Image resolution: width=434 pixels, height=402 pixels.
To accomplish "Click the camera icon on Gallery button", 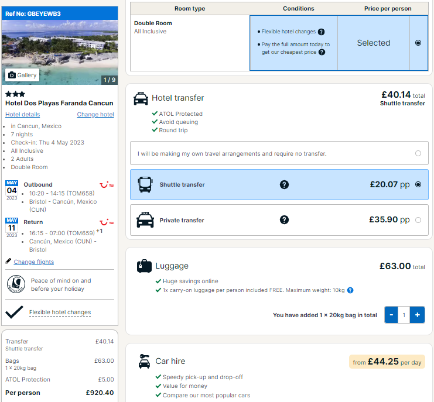I will 12,75.
